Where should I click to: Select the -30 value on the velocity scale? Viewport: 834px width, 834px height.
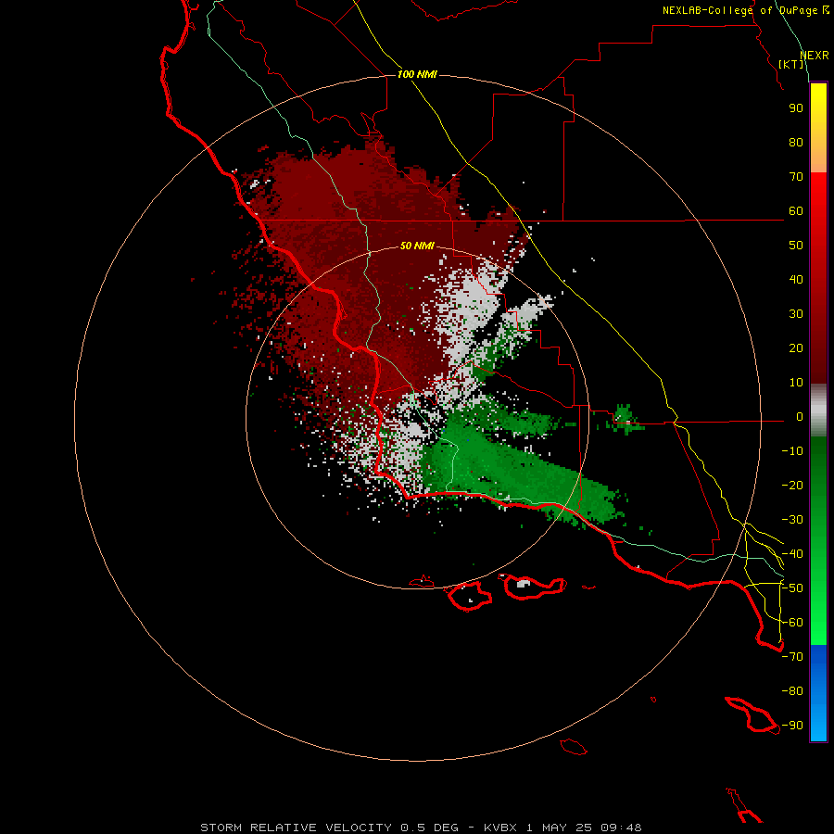pyautogui.click(x=792, y=520)
